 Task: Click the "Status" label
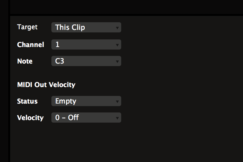[x=27, y=101]
